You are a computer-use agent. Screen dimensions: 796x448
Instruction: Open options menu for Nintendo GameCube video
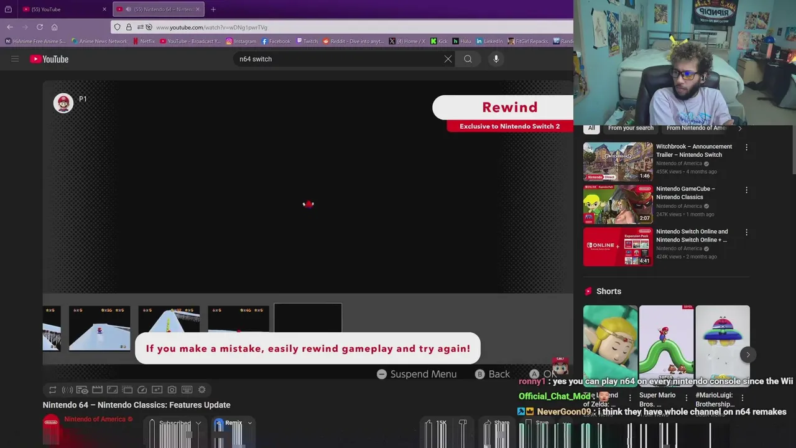(746, 190)
